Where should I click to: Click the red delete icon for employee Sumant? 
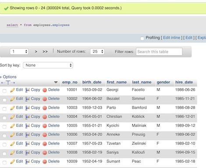45,161
